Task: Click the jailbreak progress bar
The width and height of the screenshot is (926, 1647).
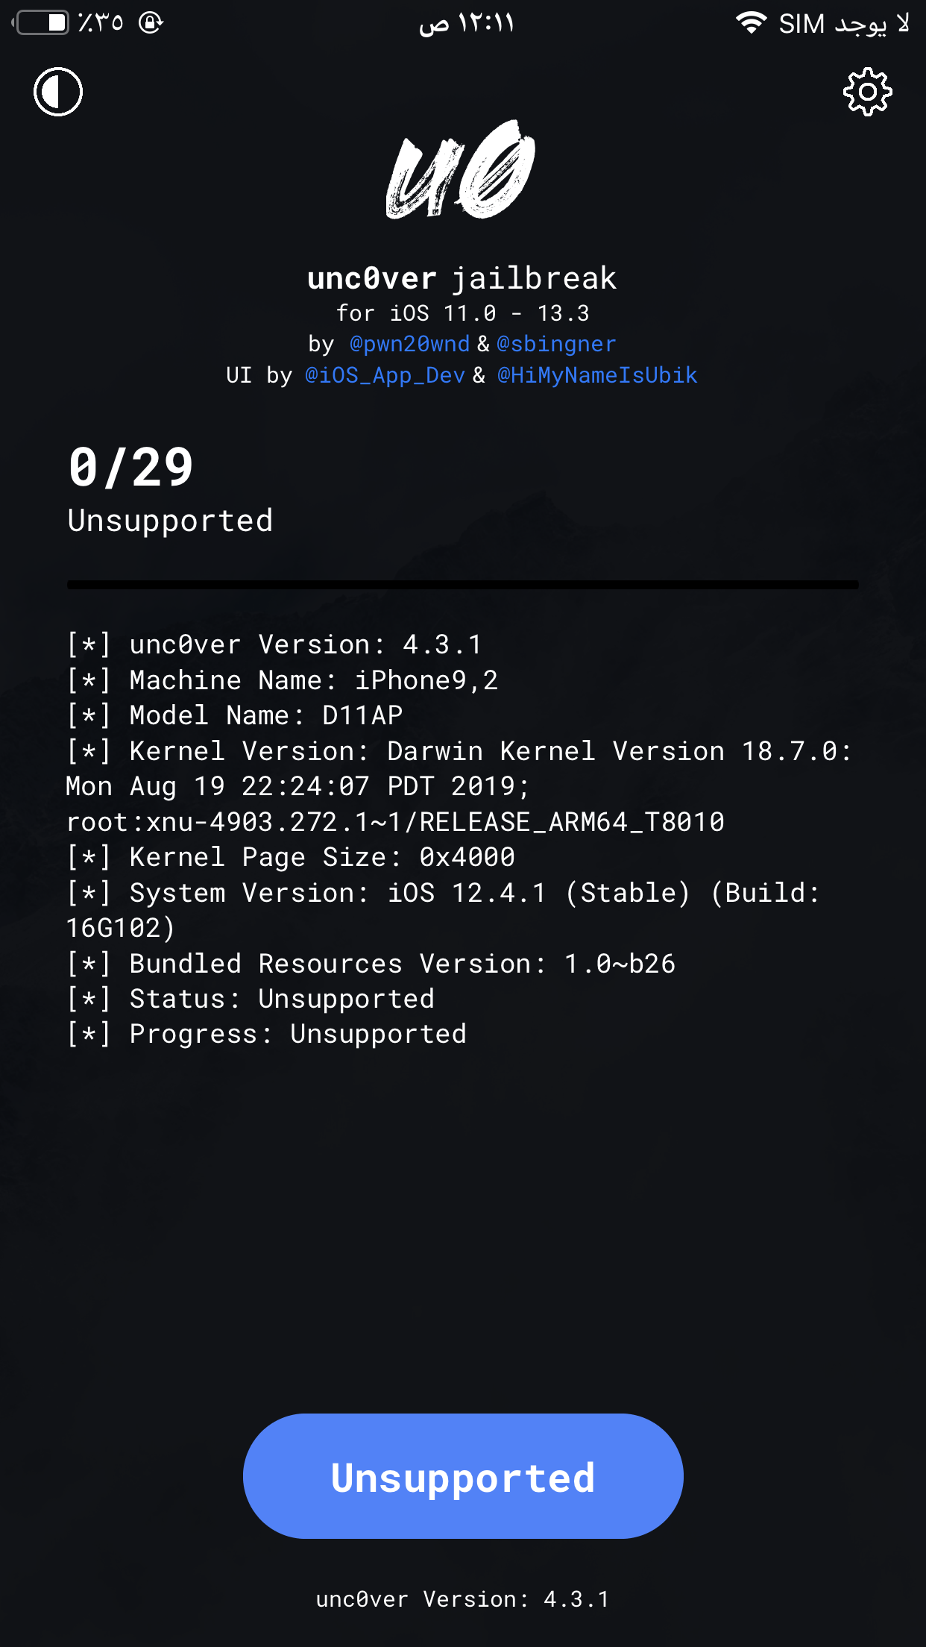Action: pos(463,585)
